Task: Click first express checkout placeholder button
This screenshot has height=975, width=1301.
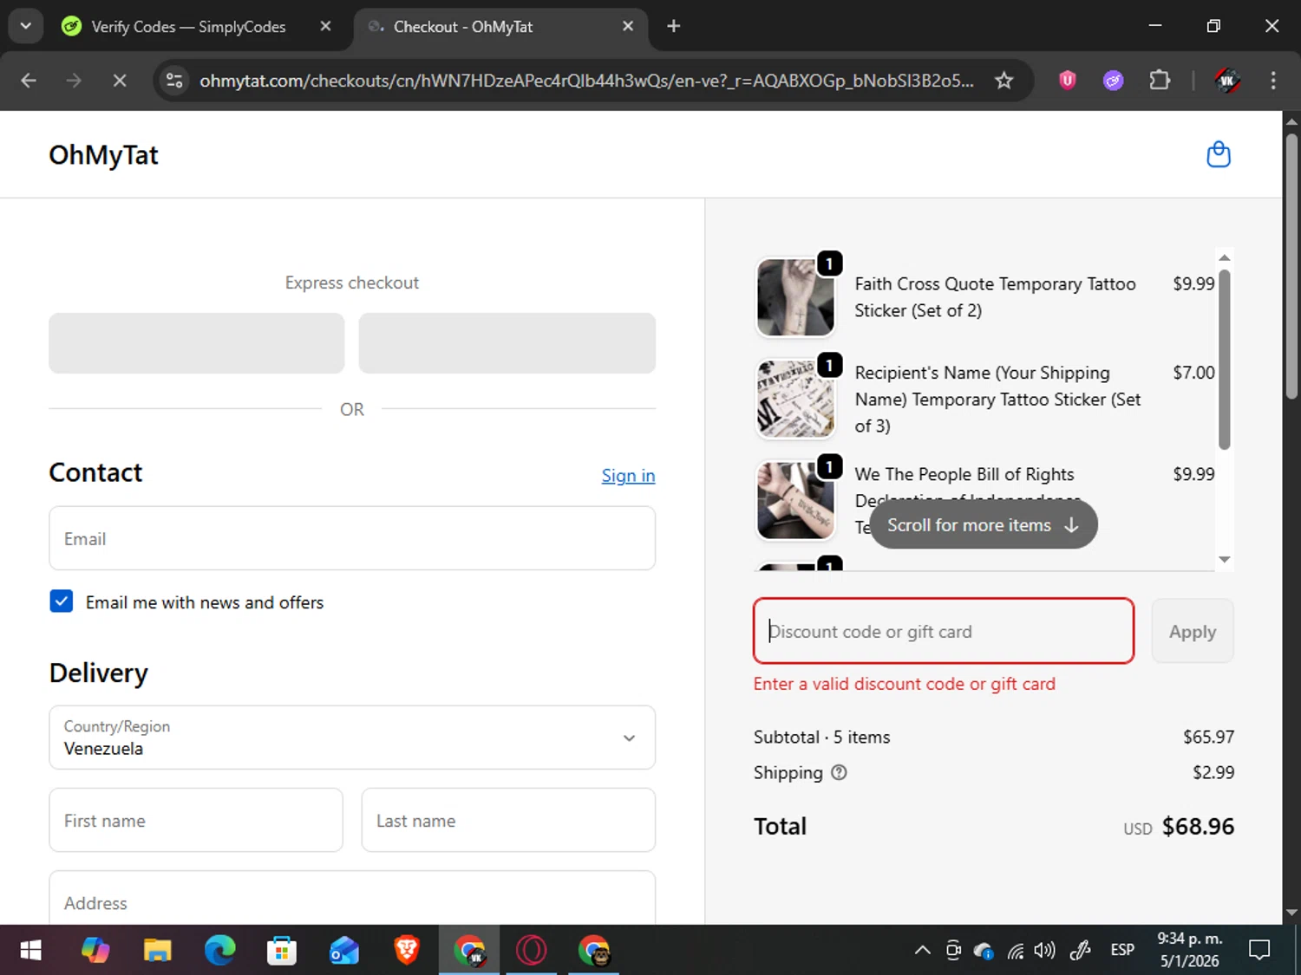Action: 196,343
